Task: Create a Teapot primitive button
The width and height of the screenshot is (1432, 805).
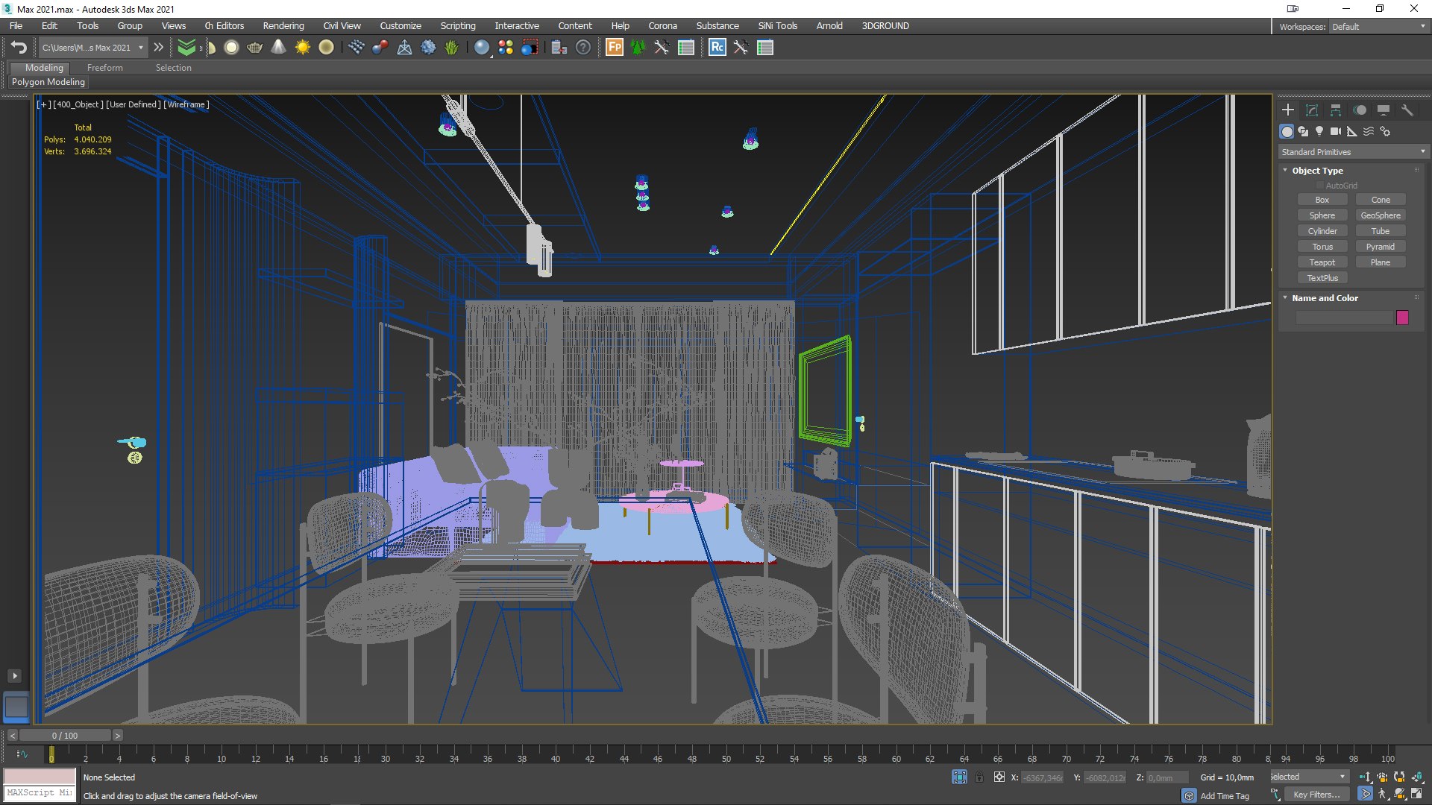Action: pyautogui.click(x=1322, y=262)
